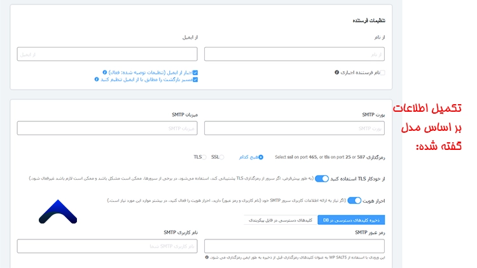Click the 'رمزگذاری' encryption label
Viewport: 477px width, 268px height.
376,157
